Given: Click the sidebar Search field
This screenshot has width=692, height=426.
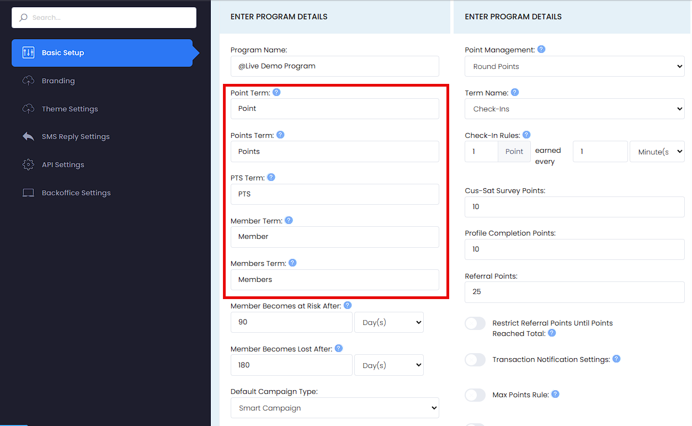Looking at the screenshot, I should (x=104, y=18).
